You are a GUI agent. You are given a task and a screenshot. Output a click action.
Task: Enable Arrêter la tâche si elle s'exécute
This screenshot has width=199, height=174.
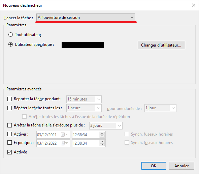[x=10, y=125]
